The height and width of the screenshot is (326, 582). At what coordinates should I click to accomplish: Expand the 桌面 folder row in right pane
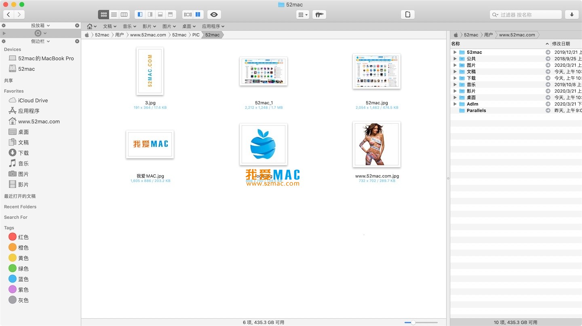455,97
